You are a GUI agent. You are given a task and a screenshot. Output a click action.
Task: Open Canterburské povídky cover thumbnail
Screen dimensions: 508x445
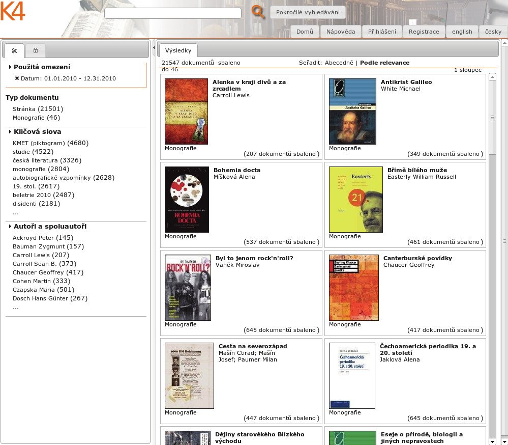coord(354,288)
